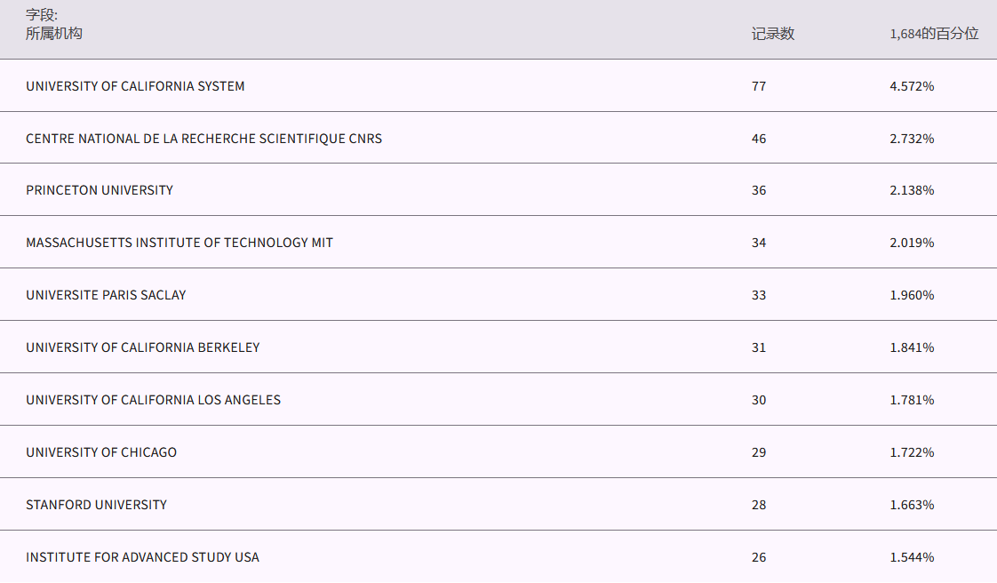Select Centre National de la Recherche Scientifique CNRS
This screenshot has width=997, height=583.
(x=203, y=139)
